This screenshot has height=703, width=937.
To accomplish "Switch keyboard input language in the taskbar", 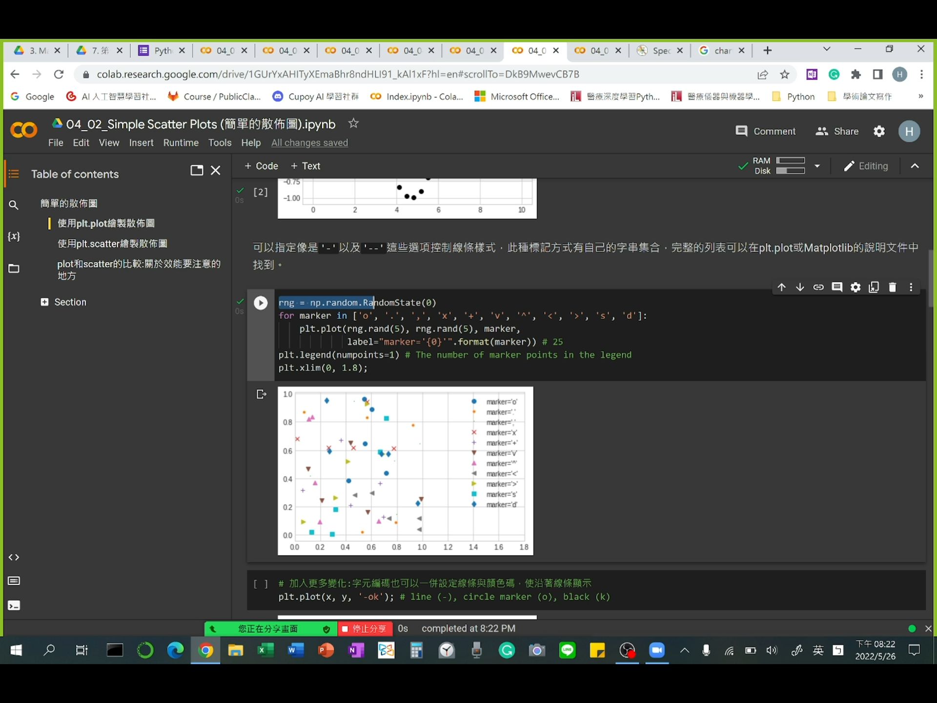I will click(818, 650).
